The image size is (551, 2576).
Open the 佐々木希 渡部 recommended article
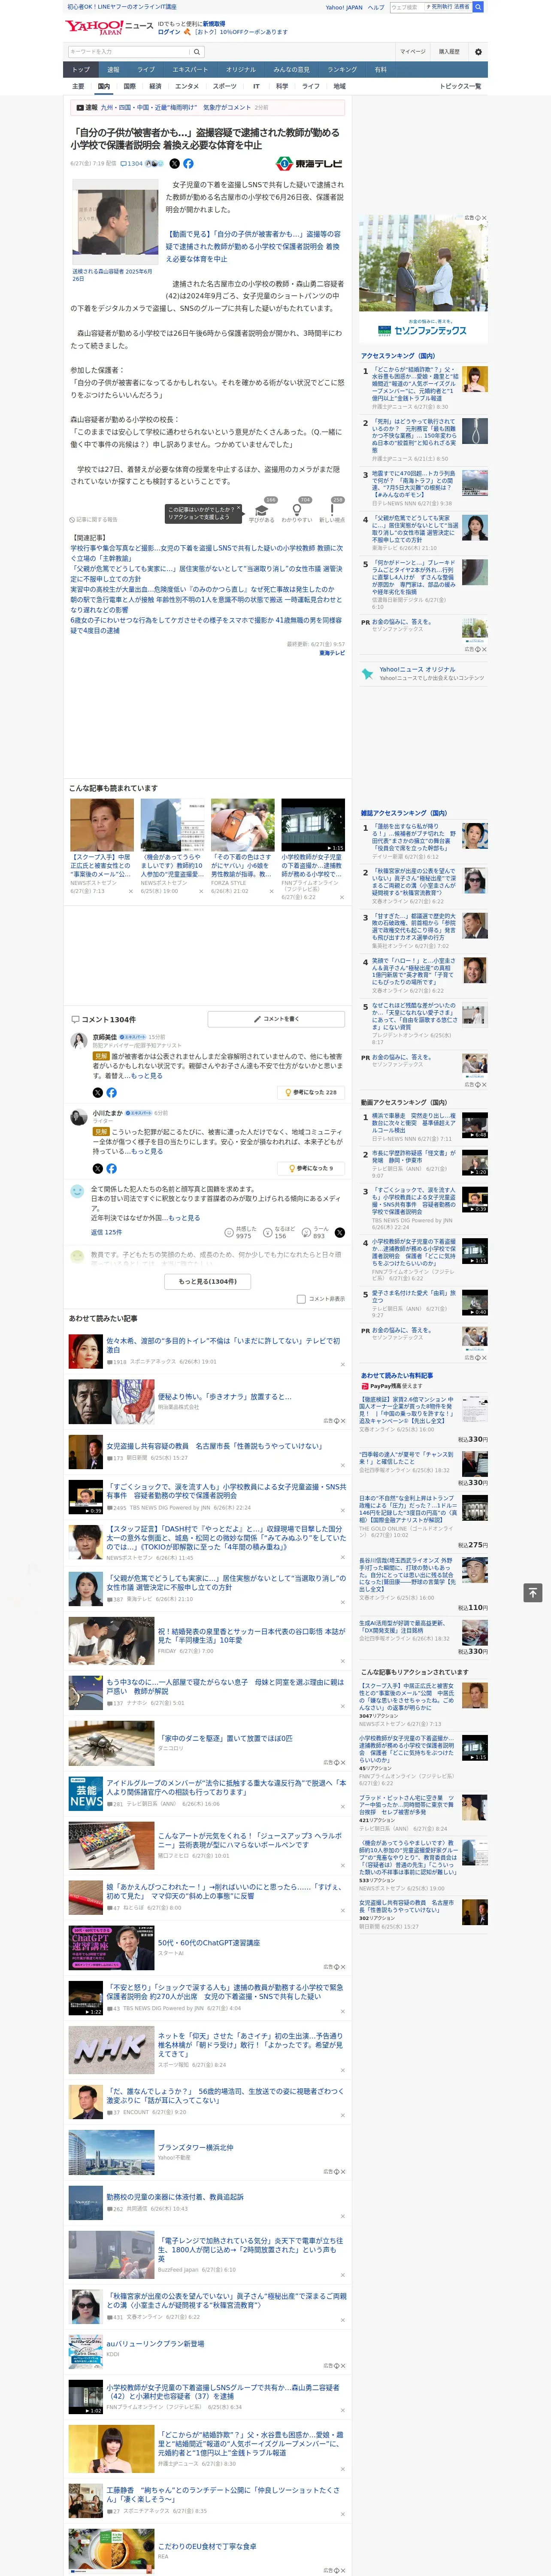pyautogui.click(x=223, y=1345)
